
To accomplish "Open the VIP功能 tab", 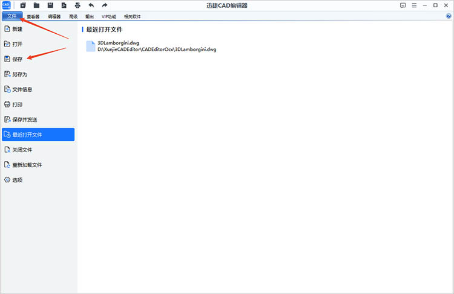I will pyautogui.click(x=109, y=16).
